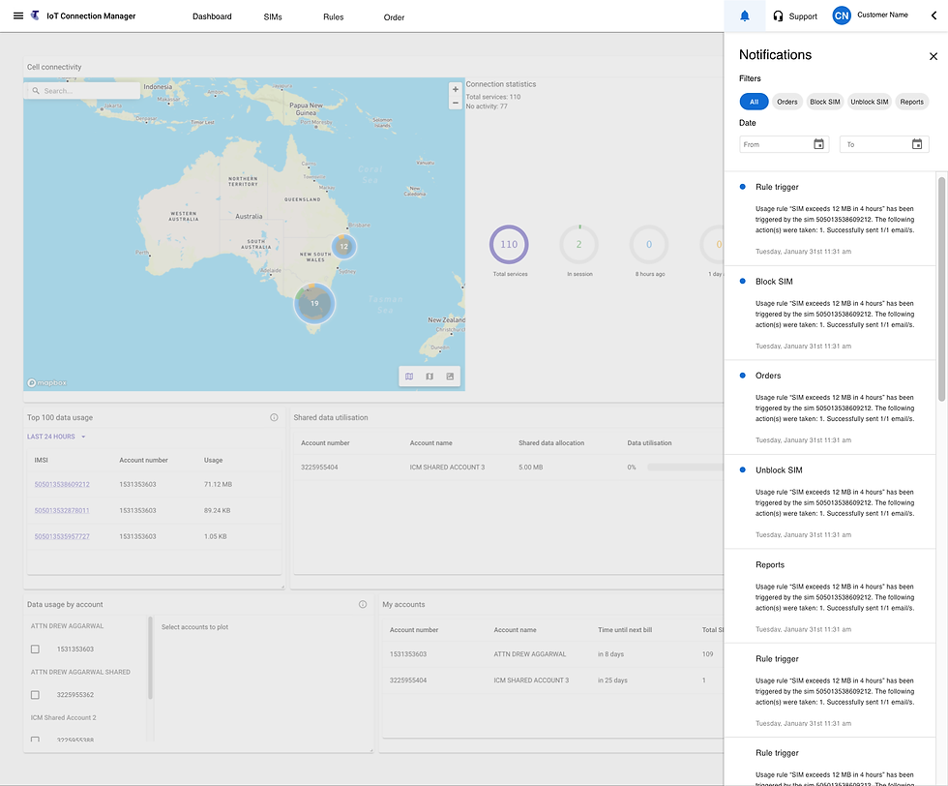Viewport: 948px width, 786px height.
Task: Click Time until next bill header
Action: pos(625,630)
